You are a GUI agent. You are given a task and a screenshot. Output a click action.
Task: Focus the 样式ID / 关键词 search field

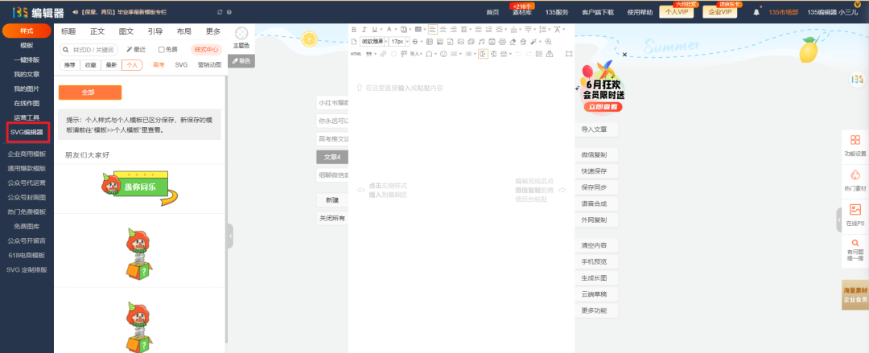coord(89,50)
